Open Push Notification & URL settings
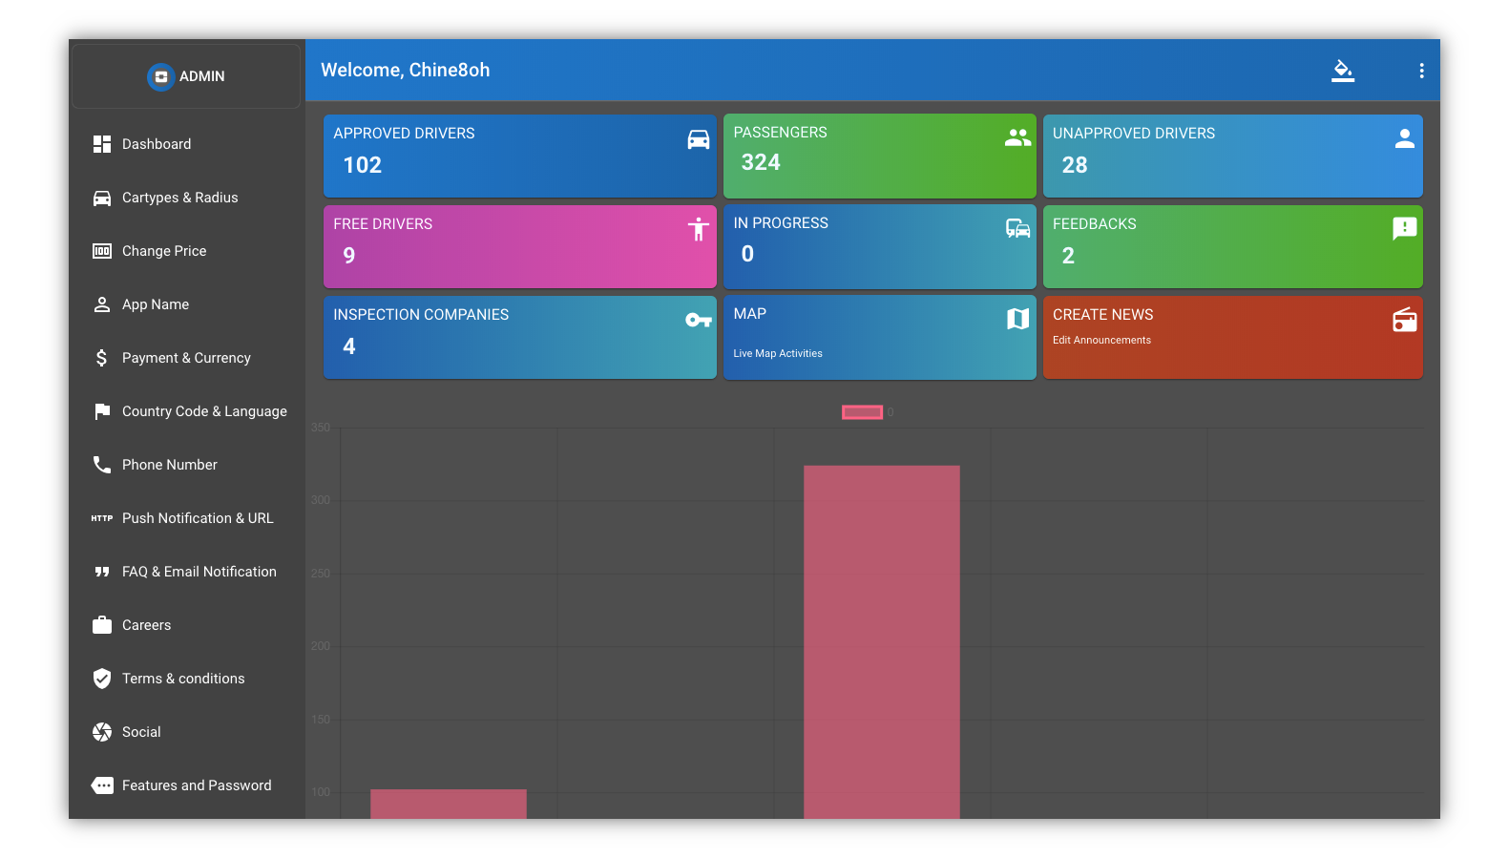The height and width of the screenshot is (858, 1509). point(198,518)
